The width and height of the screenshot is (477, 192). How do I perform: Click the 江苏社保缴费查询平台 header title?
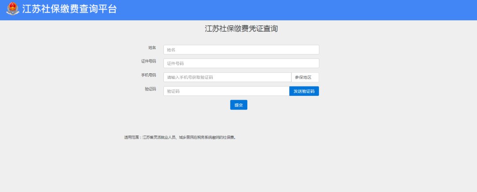click(x=69, y=9)
